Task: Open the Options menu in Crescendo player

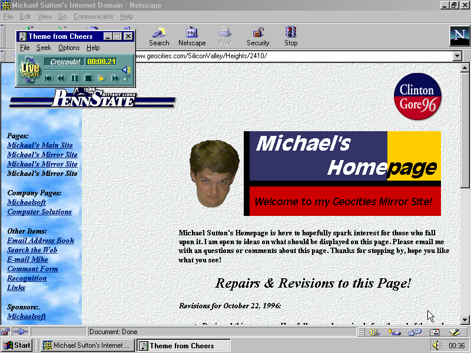Action: (69, 48)
